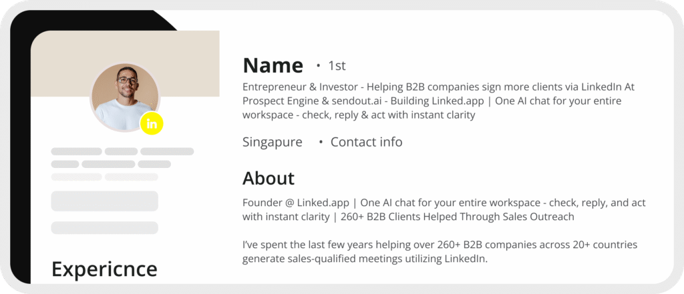Screen dimensions: 684x294
Task: Click About paragraph starting Founder @ Linked.app
Action: pyautogui.click(x=444, y=209)
